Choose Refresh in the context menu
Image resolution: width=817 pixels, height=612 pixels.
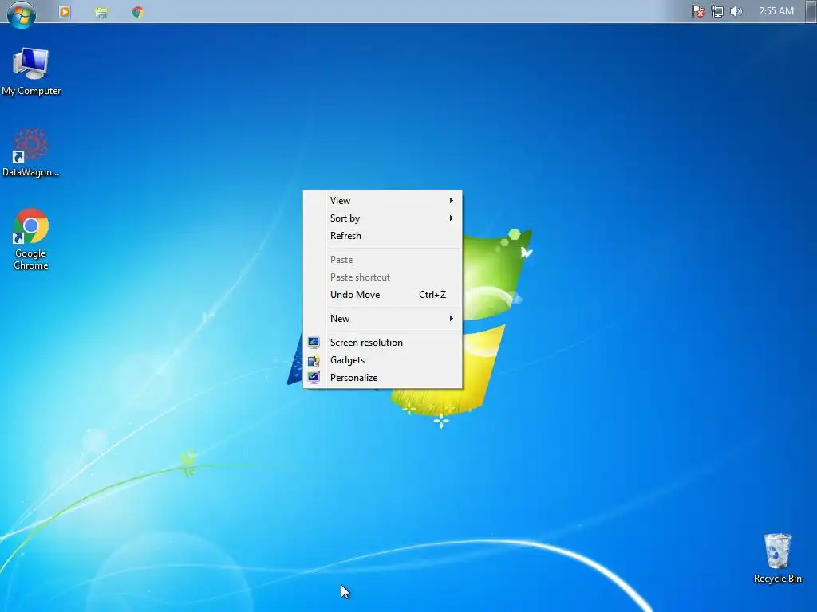point(382,236)
